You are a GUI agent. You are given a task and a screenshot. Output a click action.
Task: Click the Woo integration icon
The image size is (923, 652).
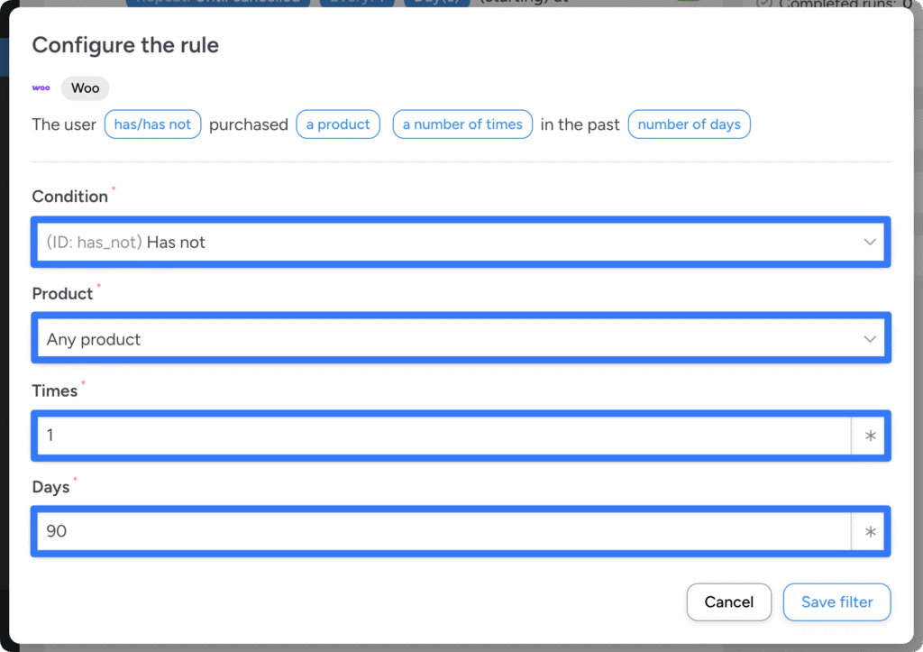pyautogui.click(x=41, y=87)
